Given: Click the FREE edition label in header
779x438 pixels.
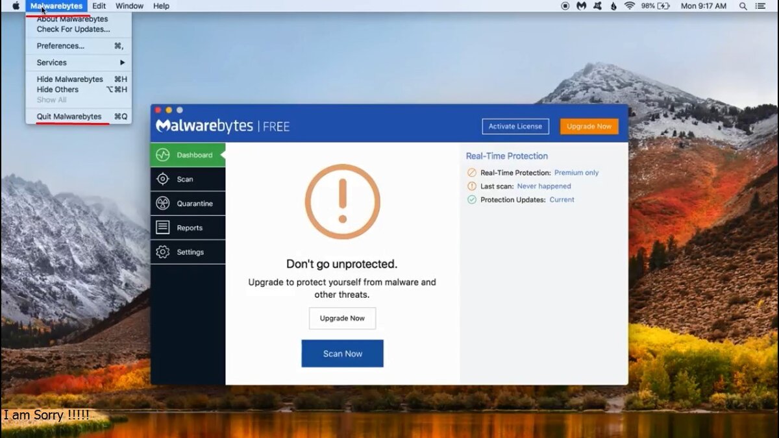Looking at the screenshot, I should click(277, 127).
